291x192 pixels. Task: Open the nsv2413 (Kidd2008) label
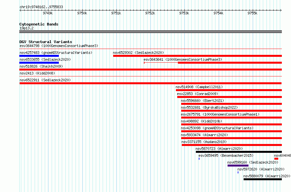37,73
